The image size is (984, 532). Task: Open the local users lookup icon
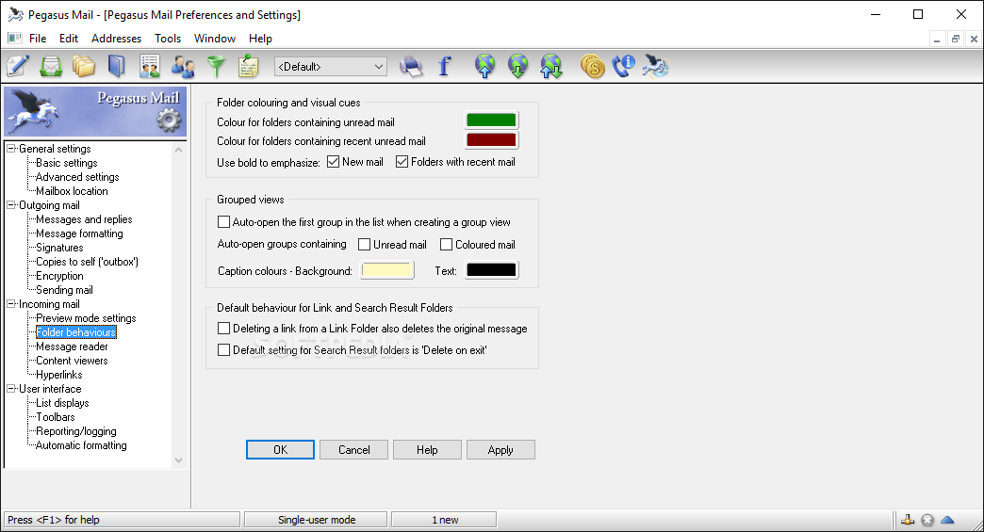[x=183, y=66]
